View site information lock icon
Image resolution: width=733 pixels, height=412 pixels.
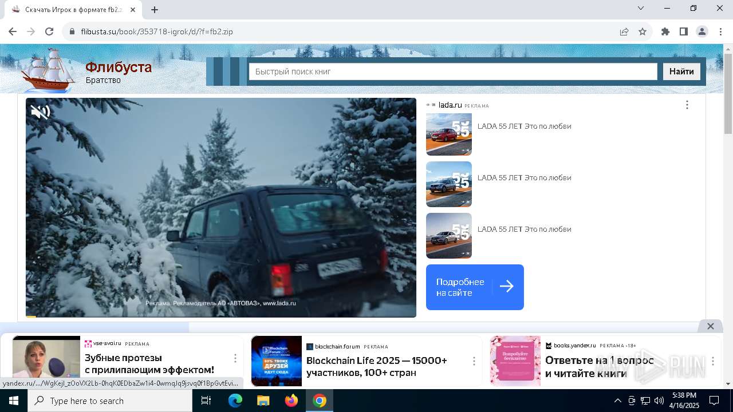(x=72, y=31)
